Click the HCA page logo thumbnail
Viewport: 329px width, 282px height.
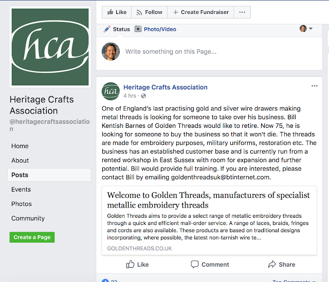point(50,47)
